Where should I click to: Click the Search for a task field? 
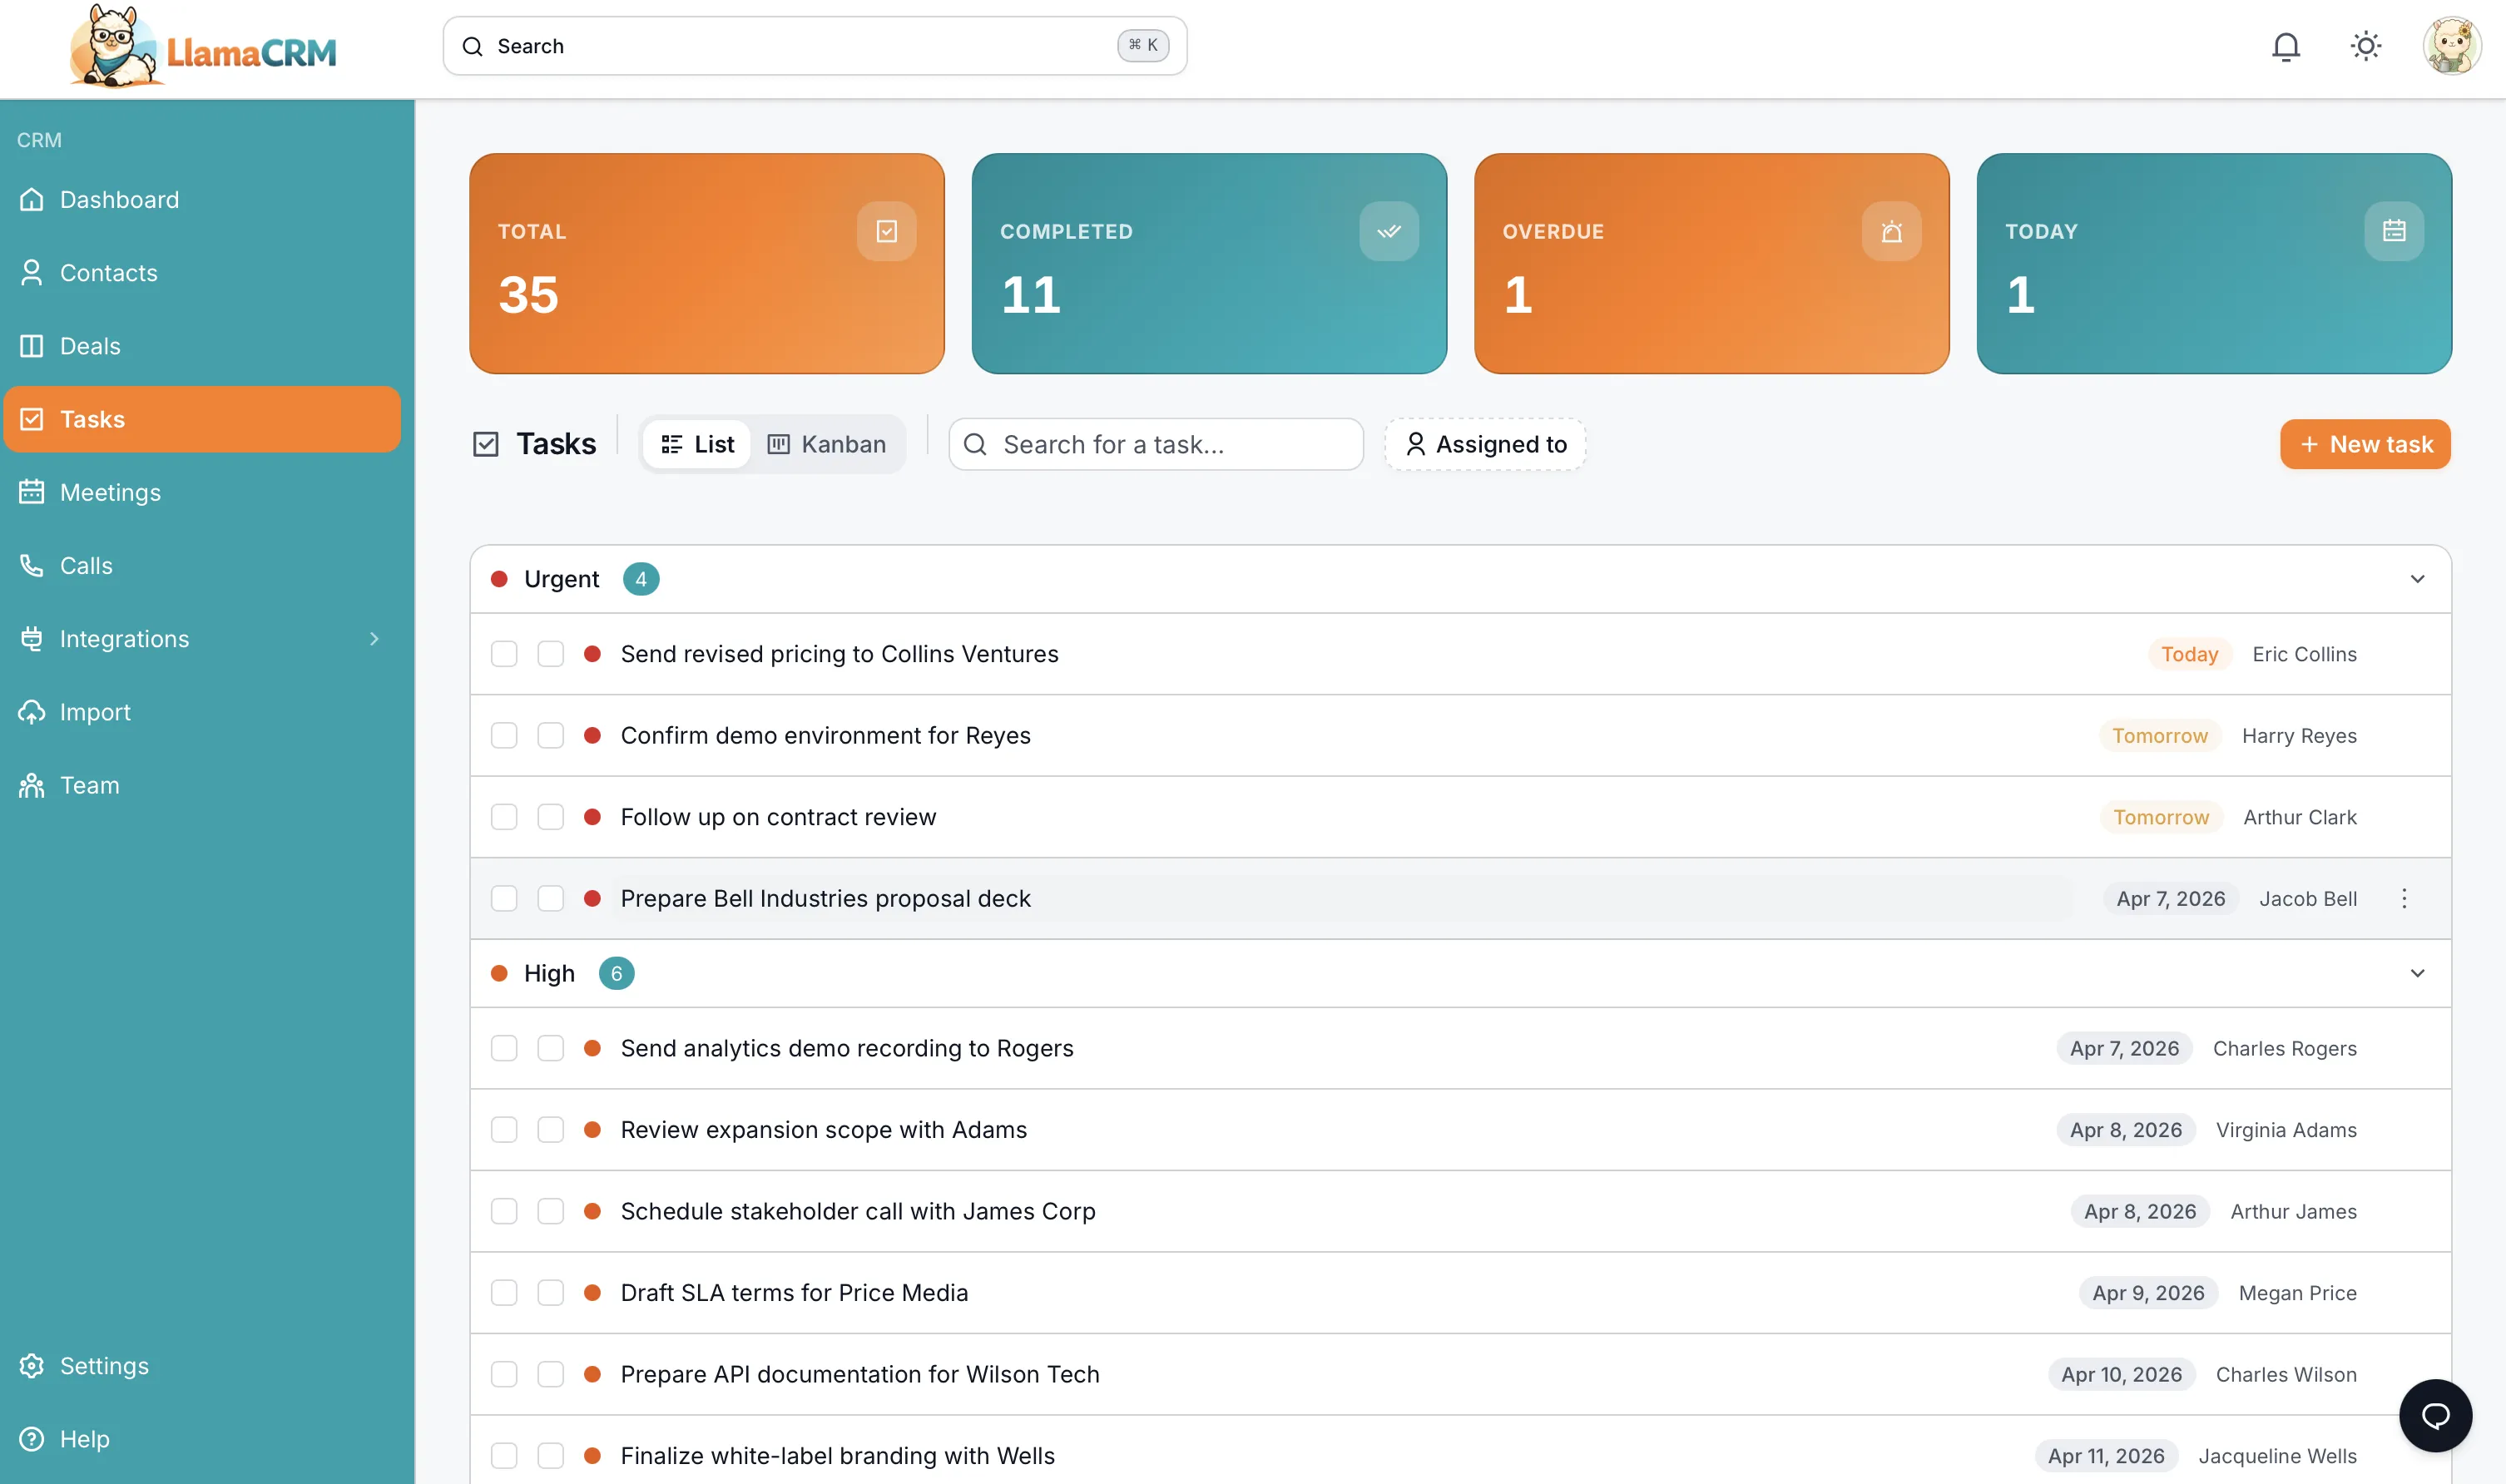[1155, 444]
